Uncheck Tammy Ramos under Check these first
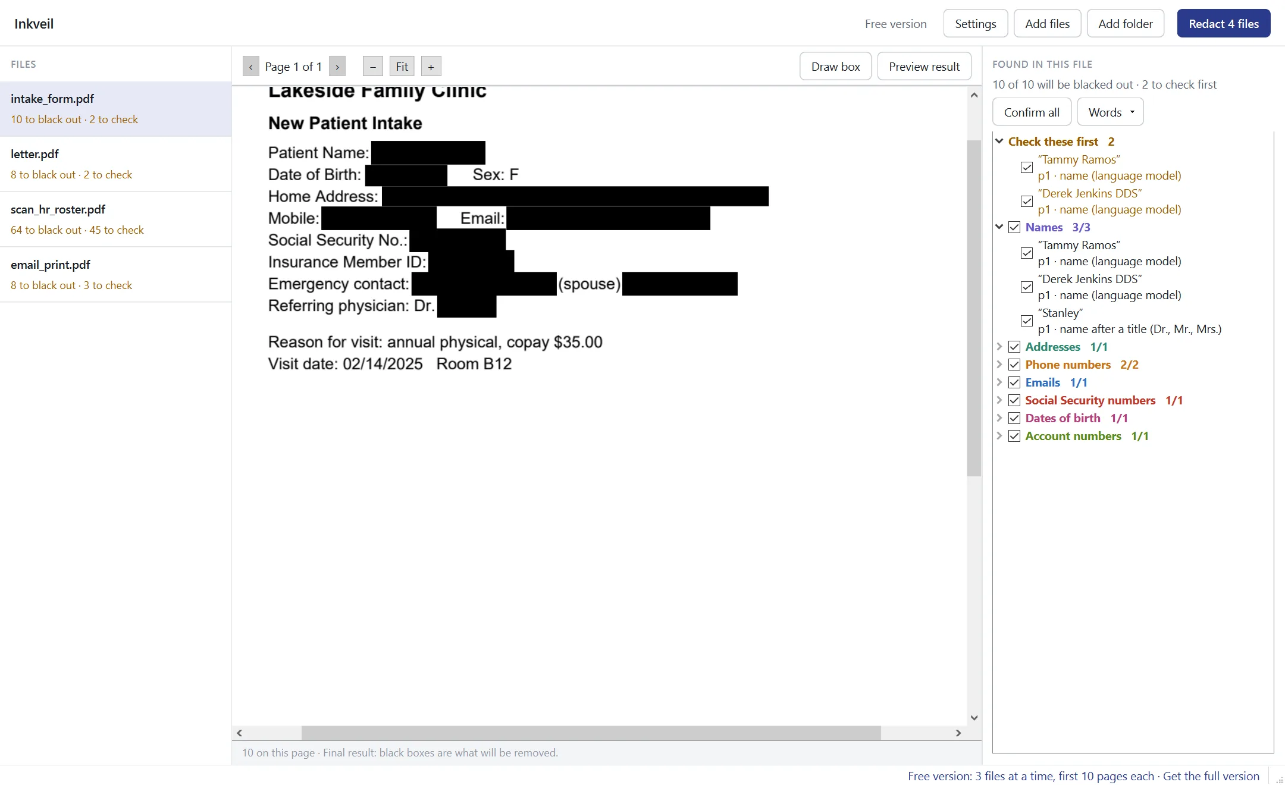 point(1027,168)
